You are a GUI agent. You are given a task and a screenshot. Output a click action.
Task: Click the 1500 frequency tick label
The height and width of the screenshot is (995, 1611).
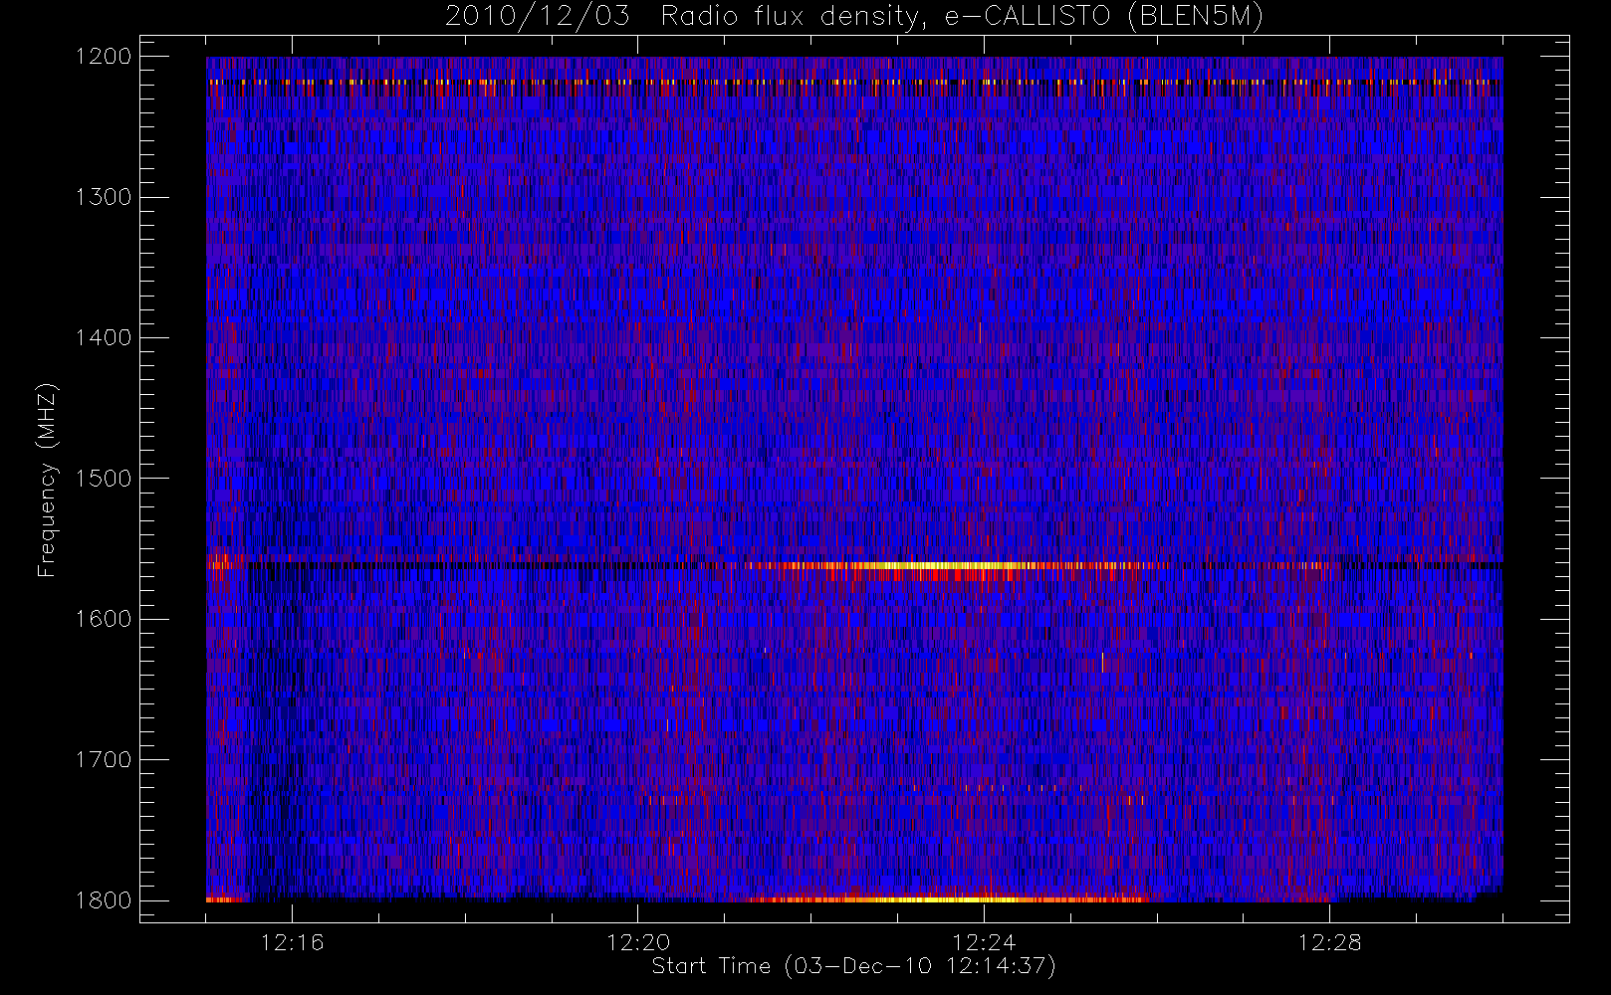click(x=104, y=479)
